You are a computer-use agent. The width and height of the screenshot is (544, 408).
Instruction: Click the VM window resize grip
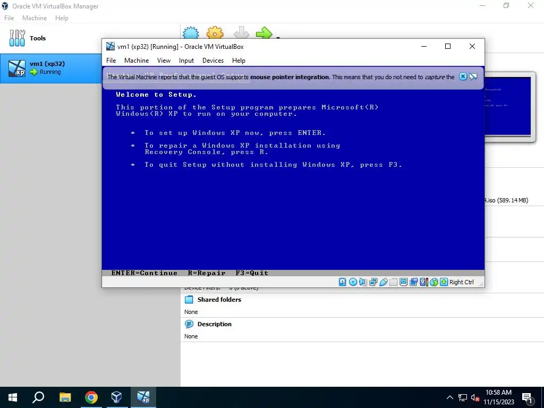481,284
